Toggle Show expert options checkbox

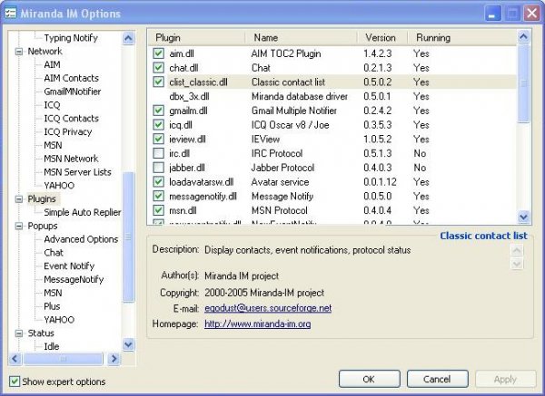click(15, 382)
